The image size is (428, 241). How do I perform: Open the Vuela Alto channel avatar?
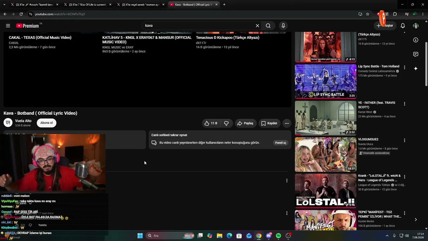[x=8, y=123]
